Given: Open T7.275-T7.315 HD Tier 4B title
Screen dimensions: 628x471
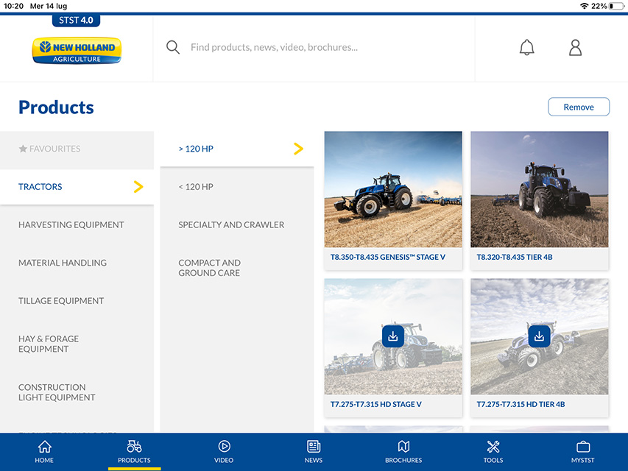Looking at the screenshot, I should [521, 404].
